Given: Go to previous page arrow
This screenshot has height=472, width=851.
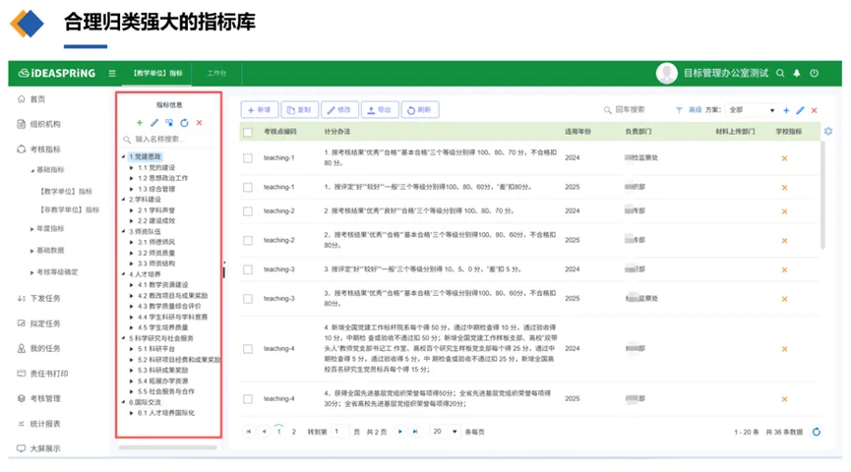Looking at the screenshot, I should pos(265,432).
